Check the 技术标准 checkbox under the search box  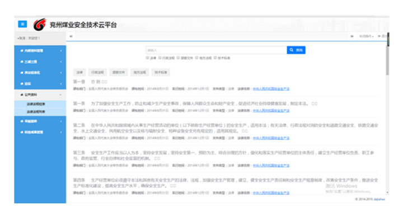(215, 58)
